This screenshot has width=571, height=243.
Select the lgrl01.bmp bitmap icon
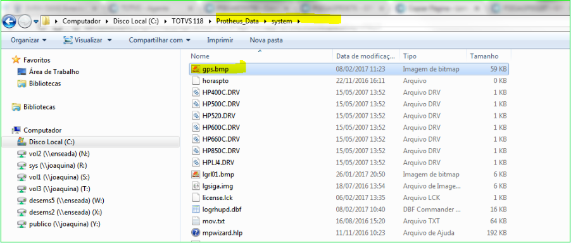point(196,174)
